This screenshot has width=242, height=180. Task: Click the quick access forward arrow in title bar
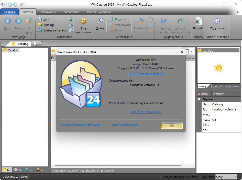(15, 4)
